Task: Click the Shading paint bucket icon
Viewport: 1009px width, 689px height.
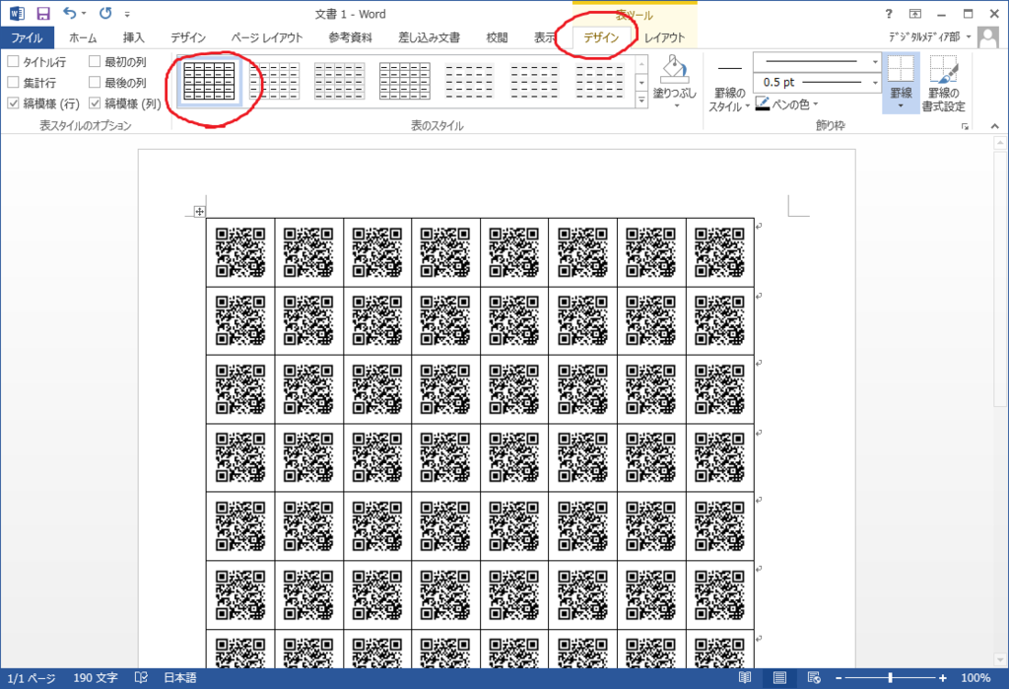Action: tap(674, 69)
